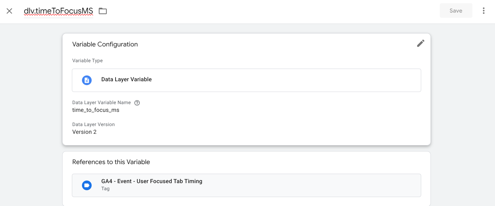Click the Data Layer Version label
The height and width of the screenshot is (206, 495).
[93, 124]
